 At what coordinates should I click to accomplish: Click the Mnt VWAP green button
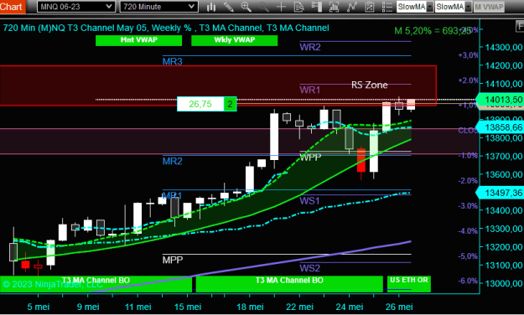[x=138, y=40]
